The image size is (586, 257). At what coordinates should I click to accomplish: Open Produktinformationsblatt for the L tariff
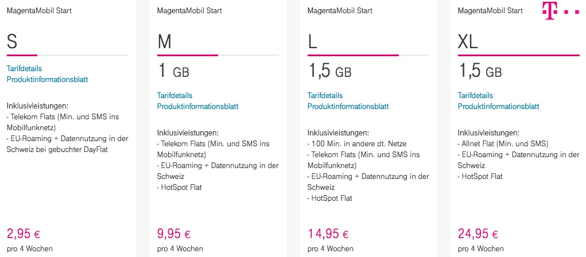point(348,106)
